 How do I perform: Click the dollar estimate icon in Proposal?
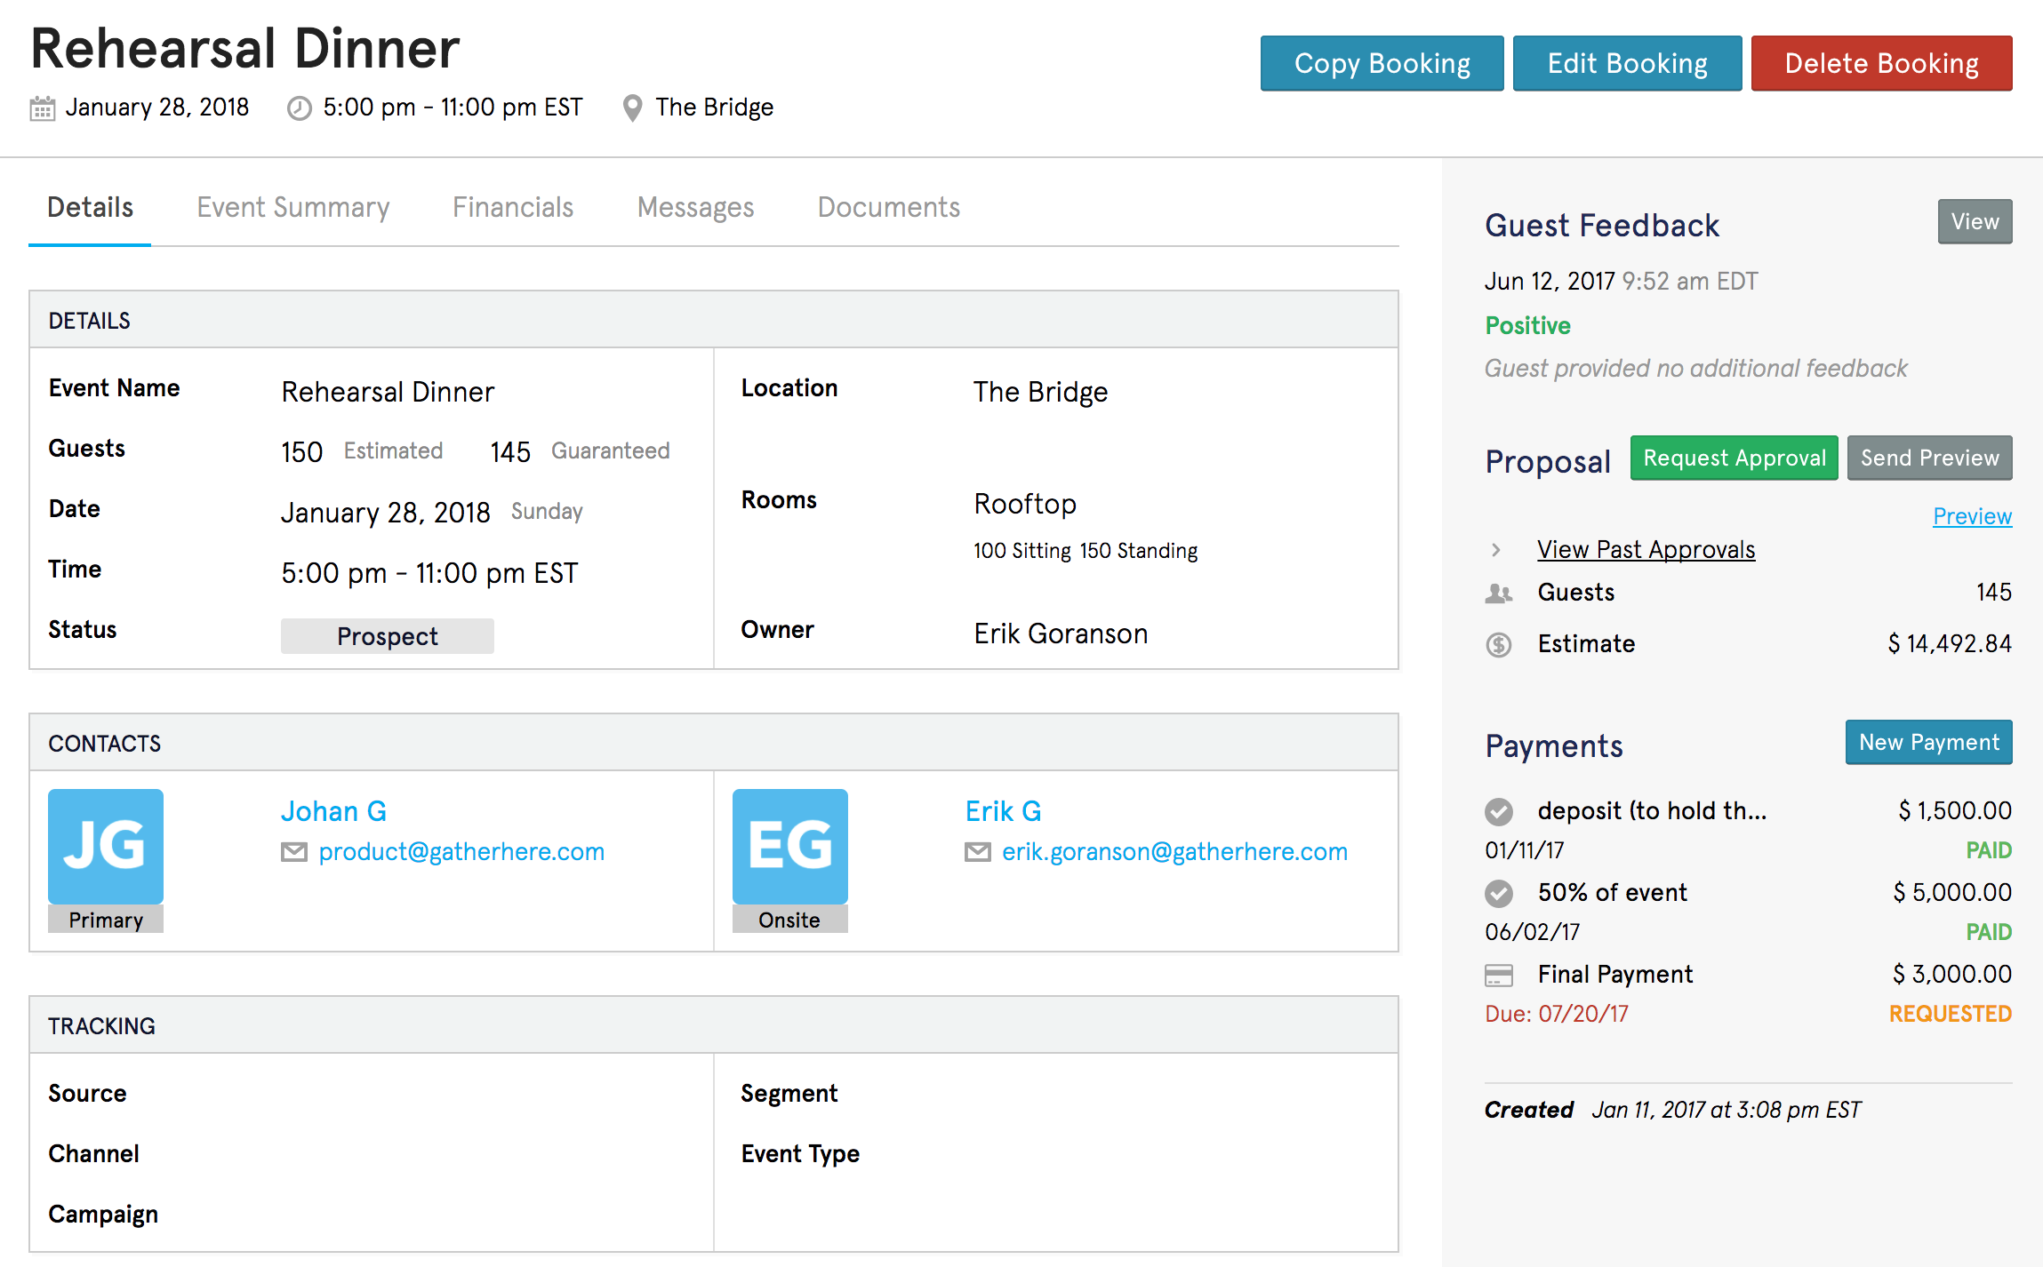pos(1499,644)
